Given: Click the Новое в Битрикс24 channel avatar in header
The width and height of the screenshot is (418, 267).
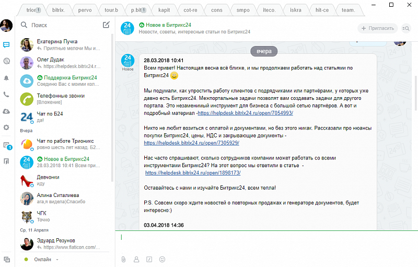Looking at the screenshot, I should pyautogui.click(x=127, y=28).
